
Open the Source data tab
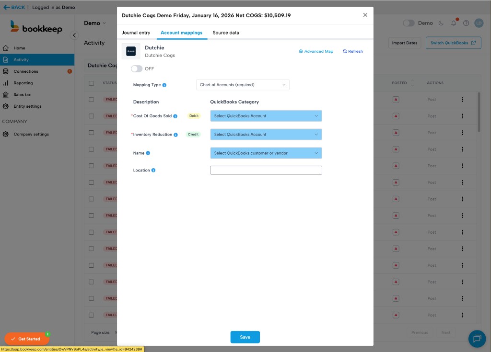[x=226, y=33]
